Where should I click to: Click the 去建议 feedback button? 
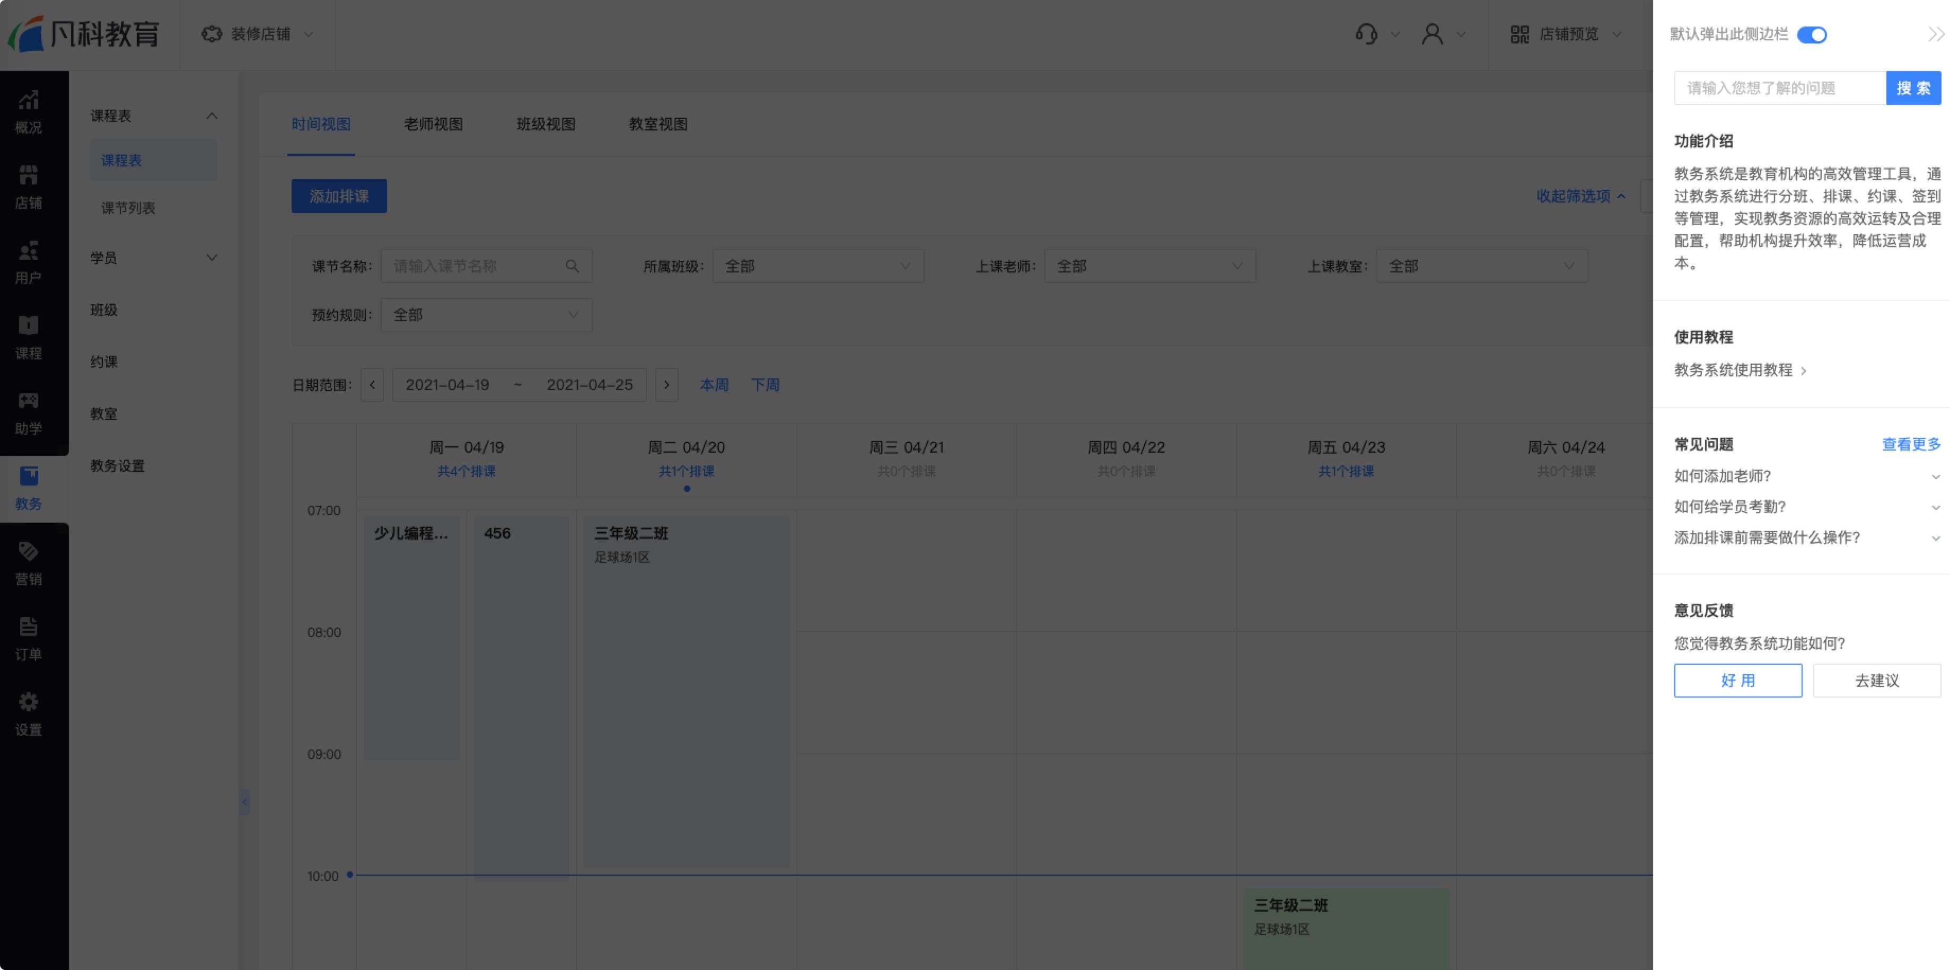tap(1877, 680)
